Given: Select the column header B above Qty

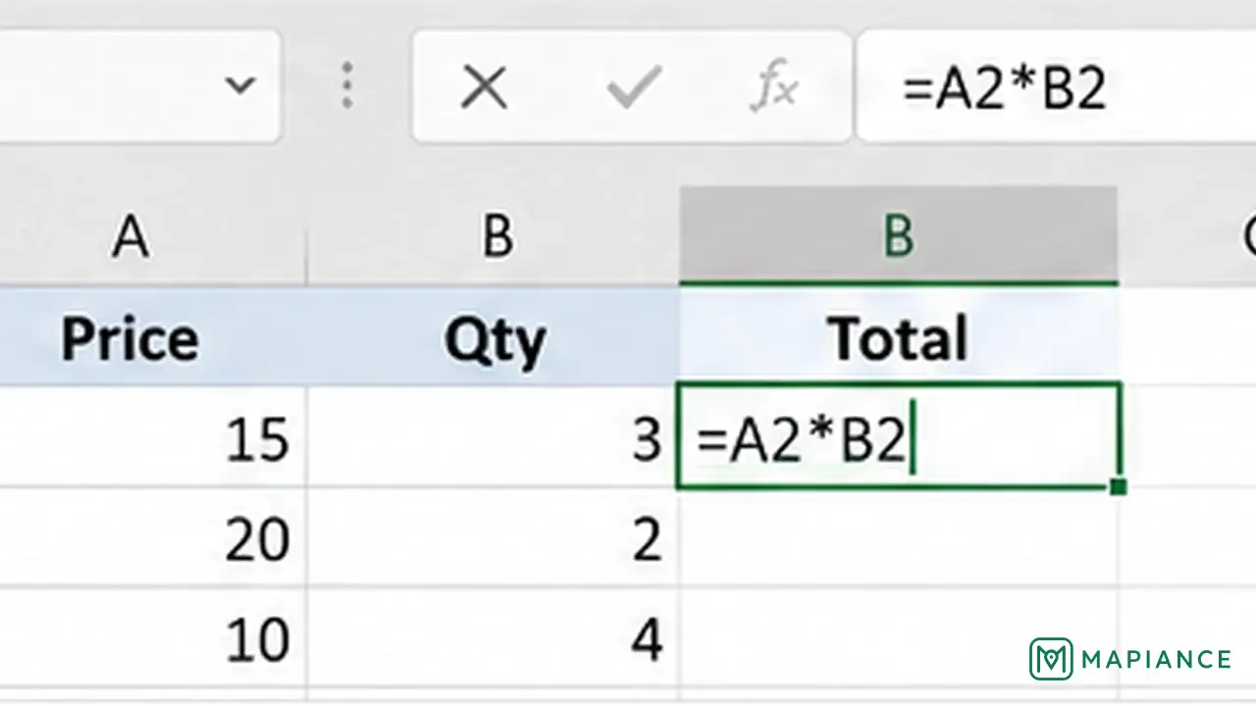Looking at the screenshot, I should click(493, 236).
